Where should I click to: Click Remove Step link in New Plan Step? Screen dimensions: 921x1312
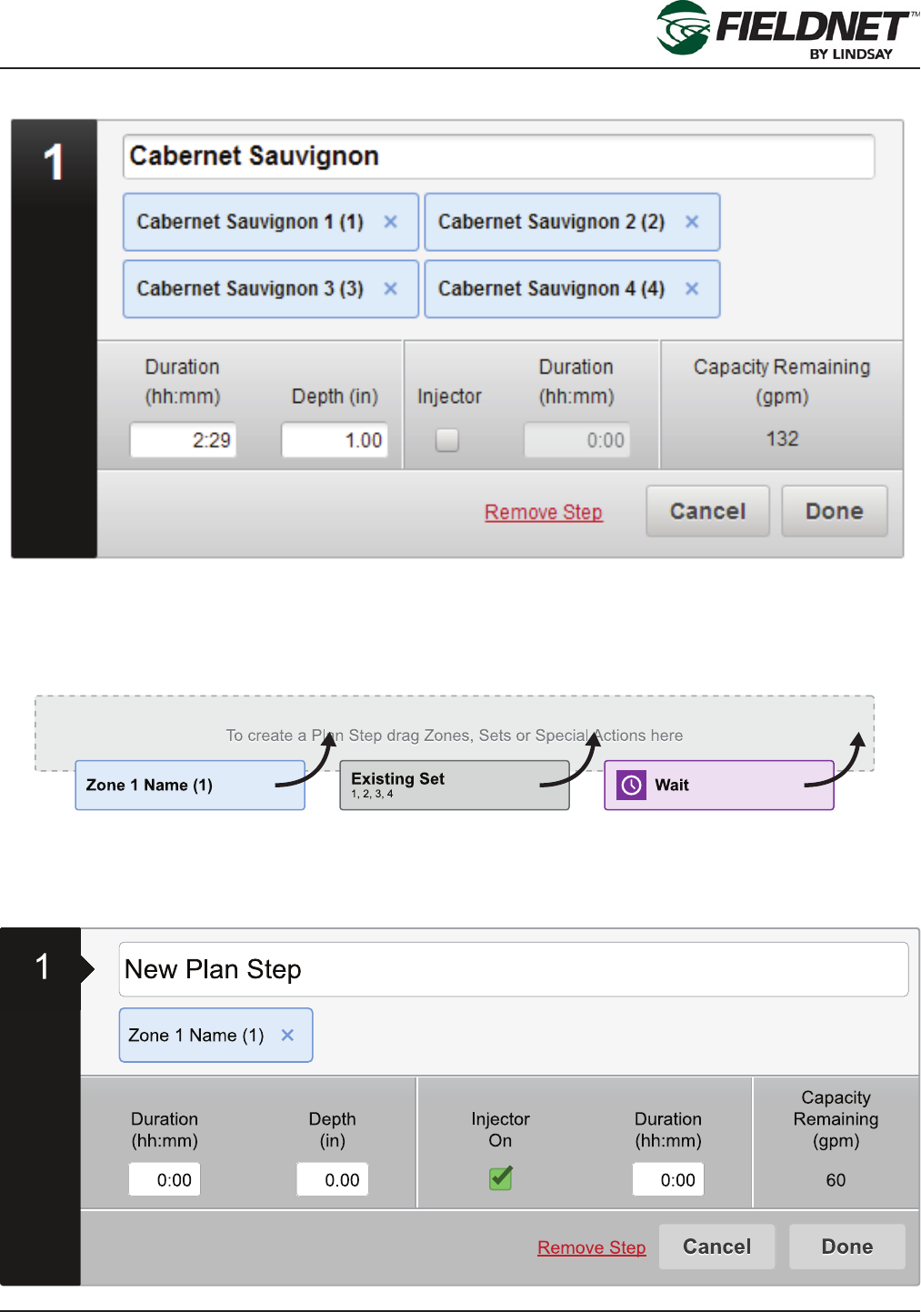point(592,1247)
